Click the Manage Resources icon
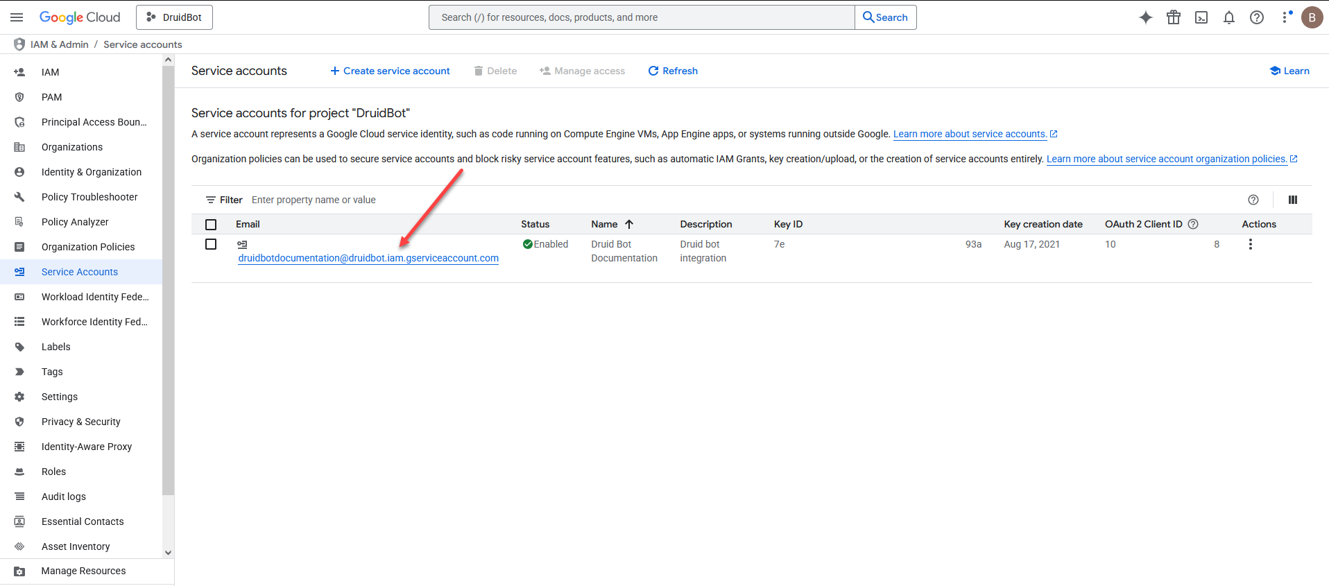The width and height of the screenshot is (1329, 586). click(19, 571)
